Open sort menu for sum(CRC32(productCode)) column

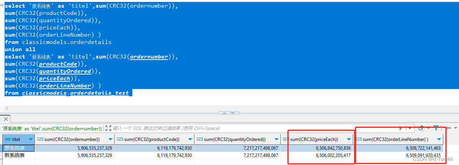tap(189, 139)
